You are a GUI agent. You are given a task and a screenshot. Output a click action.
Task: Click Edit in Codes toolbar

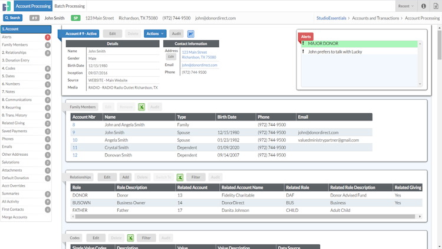point(96,238)
